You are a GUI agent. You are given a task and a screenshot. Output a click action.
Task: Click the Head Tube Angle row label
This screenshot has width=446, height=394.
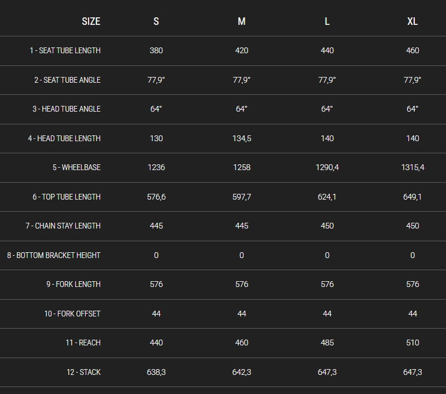[67, 109]
